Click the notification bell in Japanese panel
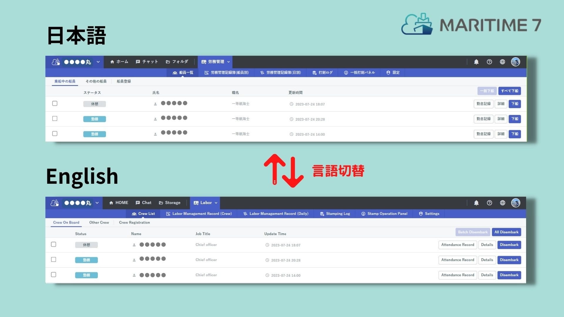564x317 pixels. tap(476, 62)
